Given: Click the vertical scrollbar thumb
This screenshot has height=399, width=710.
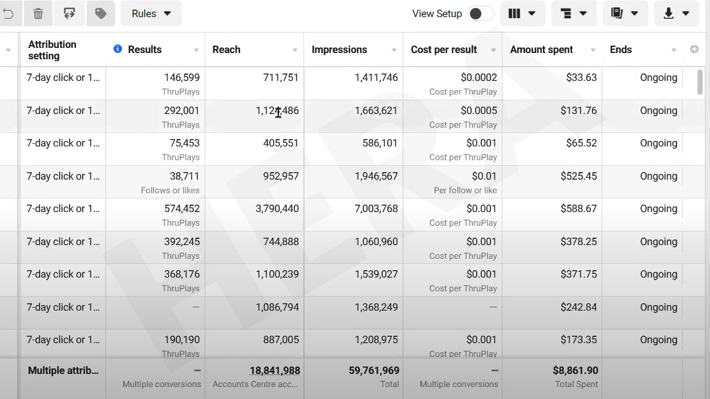Looking at the screenshot, I should [x=700, y=82].
